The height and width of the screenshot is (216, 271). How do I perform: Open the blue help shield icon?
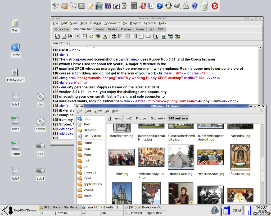(195, 6)
